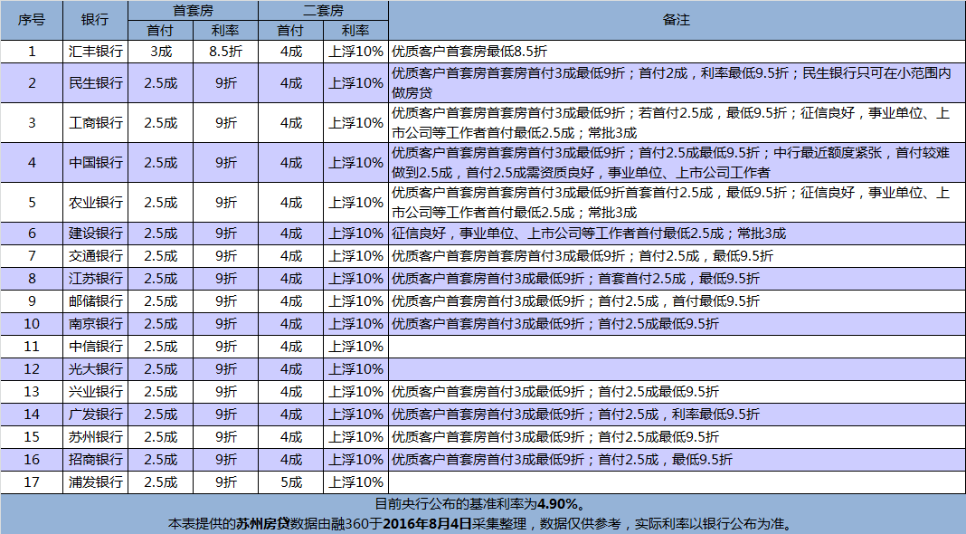The width and height of the screenshot is (966, 534).
Task: Click row number 10
Action: pos(32,324)
